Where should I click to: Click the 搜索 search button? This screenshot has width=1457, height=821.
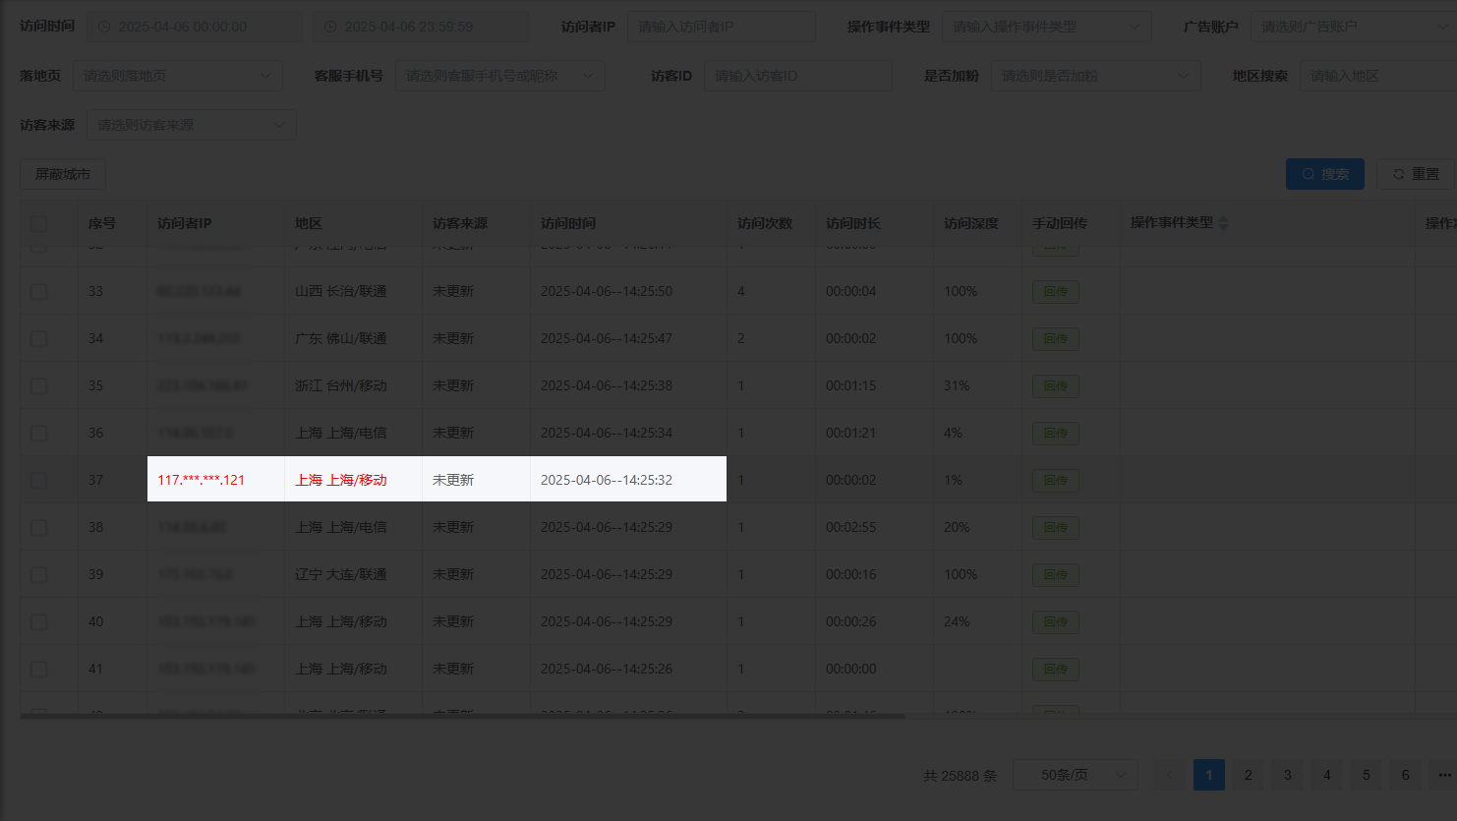(1324, 174)
